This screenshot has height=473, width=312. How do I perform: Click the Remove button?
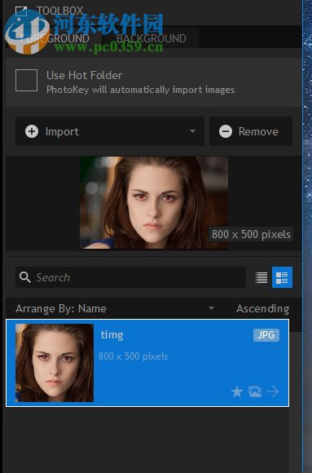251,131
